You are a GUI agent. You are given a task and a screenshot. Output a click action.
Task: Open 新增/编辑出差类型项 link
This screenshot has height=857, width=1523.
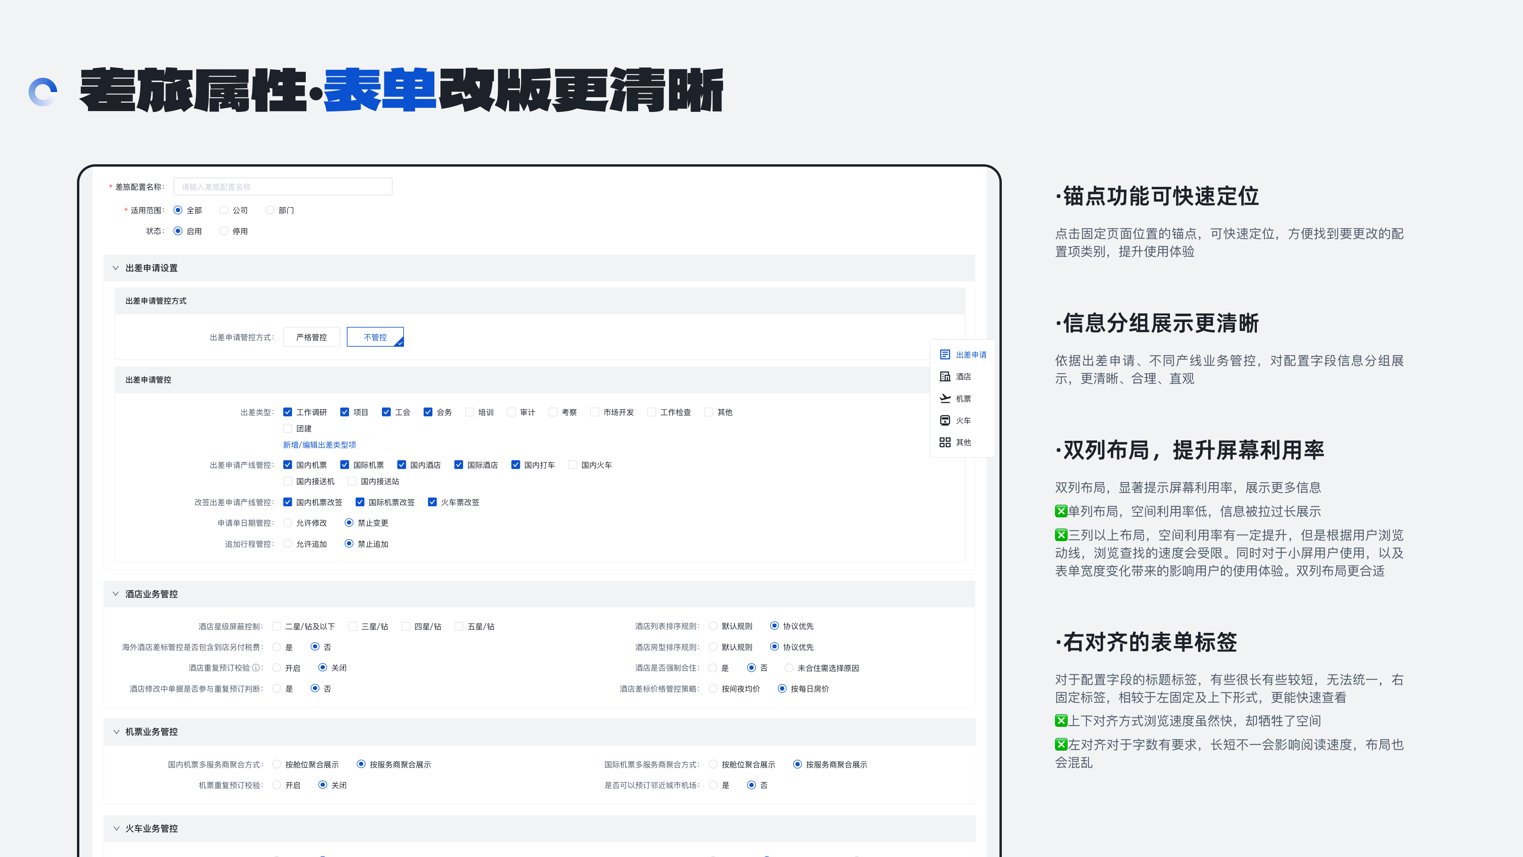pyautogui.click(x=319, y=445)
